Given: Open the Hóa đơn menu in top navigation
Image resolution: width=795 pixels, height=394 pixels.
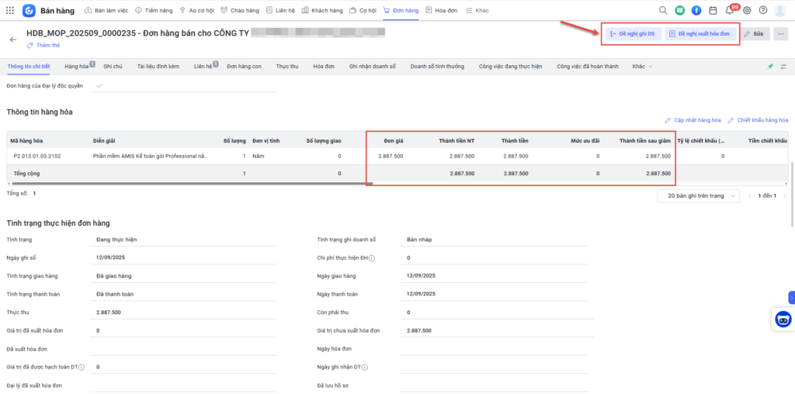Looking at the screenshot, I should (x=441, y=11).
